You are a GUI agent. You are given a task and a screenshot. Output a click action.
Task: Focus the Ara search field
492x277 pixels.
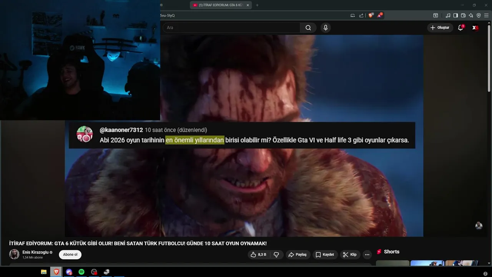pyautogui.click(x=231, y=28)
